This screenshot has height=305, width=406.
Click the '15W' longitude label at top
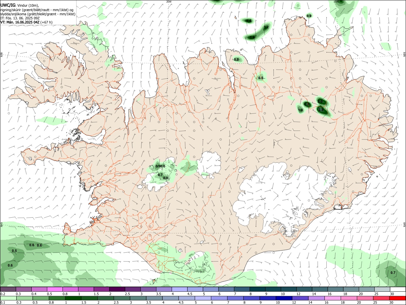(336, 2)
